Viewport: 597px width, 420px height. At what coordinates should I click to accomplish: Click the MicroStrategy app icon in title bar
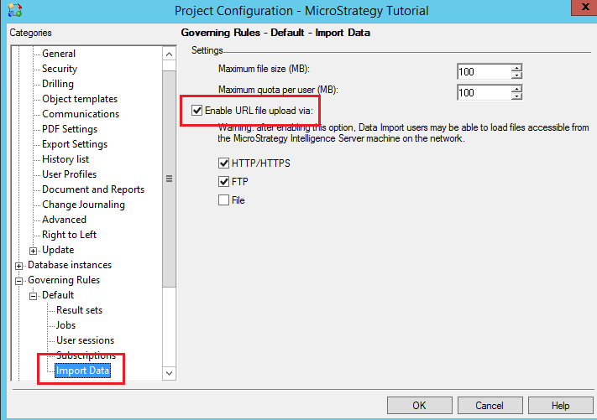pos(15,10)
